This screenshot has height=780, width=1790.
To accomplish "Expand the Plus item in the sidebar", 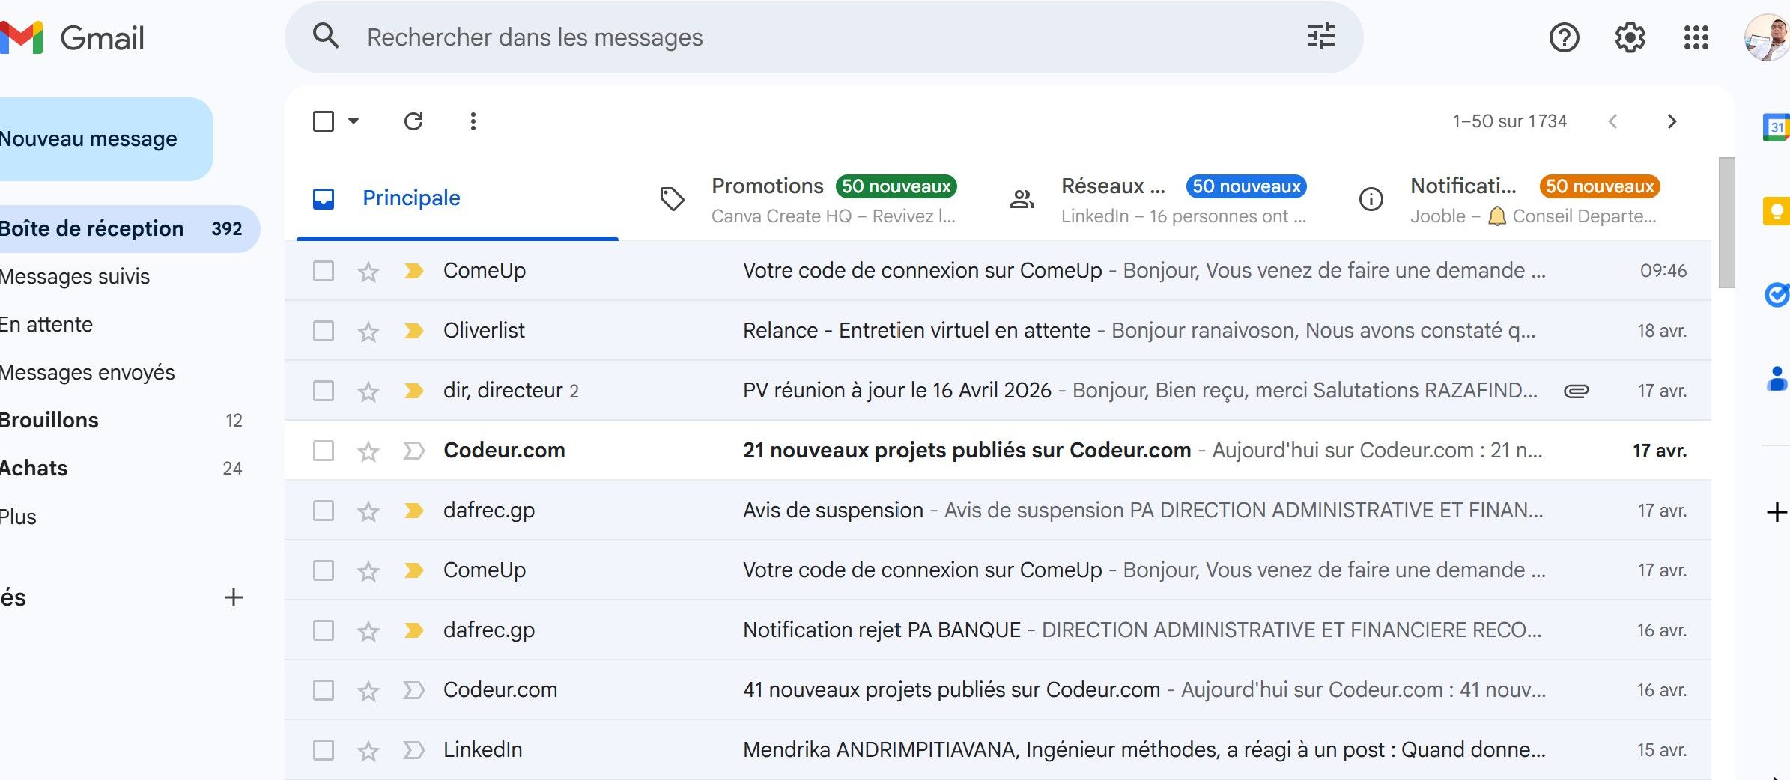I will click(x=18, y=517).
